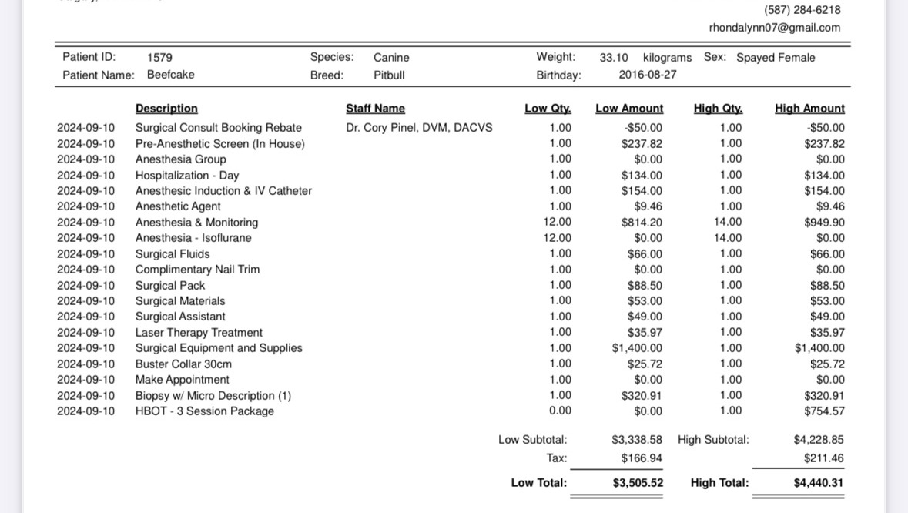This screenshot has height=513, width=908.
Task: Click the Low Amount column header
Action: coord(629,109)
